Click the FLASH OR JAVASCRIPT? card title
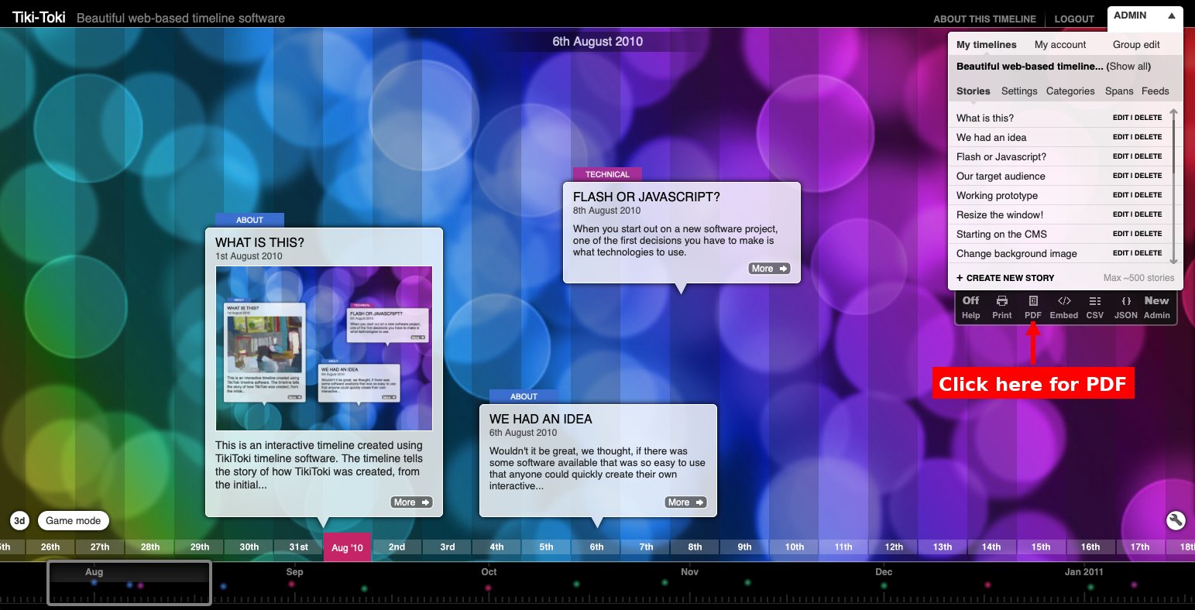The height and width of the screenshot is (610, 1195). (x=647, y=197)
